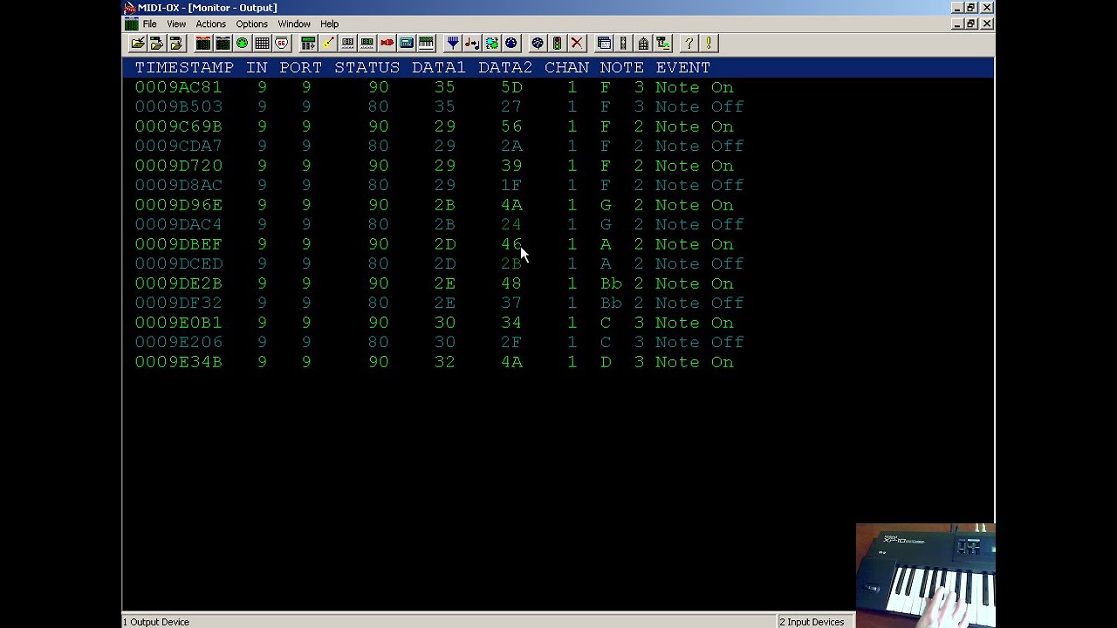Click the green calculator-style icon left of the guitar

(308, 43)
